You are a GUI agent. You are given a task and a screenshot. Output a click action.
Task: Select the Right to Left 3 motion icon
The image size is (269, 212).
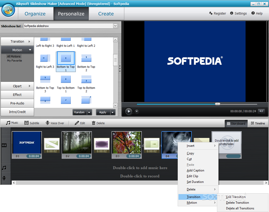(45, 58)
